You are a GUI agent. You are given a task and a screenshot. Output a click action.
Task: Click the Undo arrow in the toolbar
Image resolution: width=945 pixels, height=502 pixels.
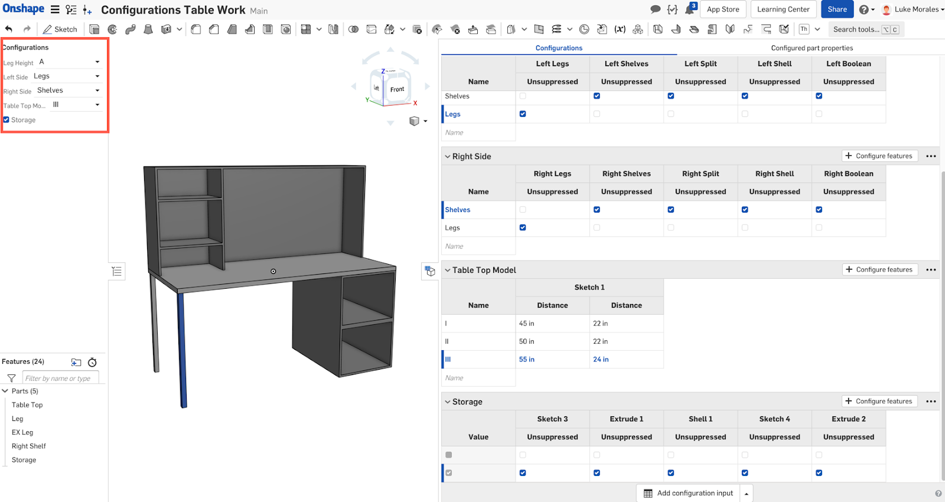point(9,29)
